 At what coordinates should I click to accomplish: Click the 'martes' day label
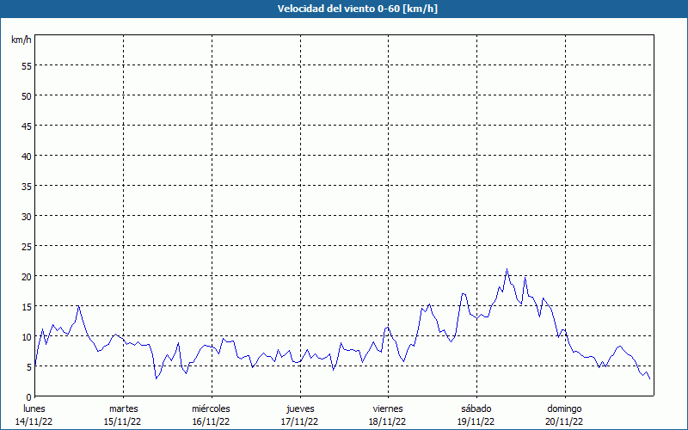coord(124,408)
